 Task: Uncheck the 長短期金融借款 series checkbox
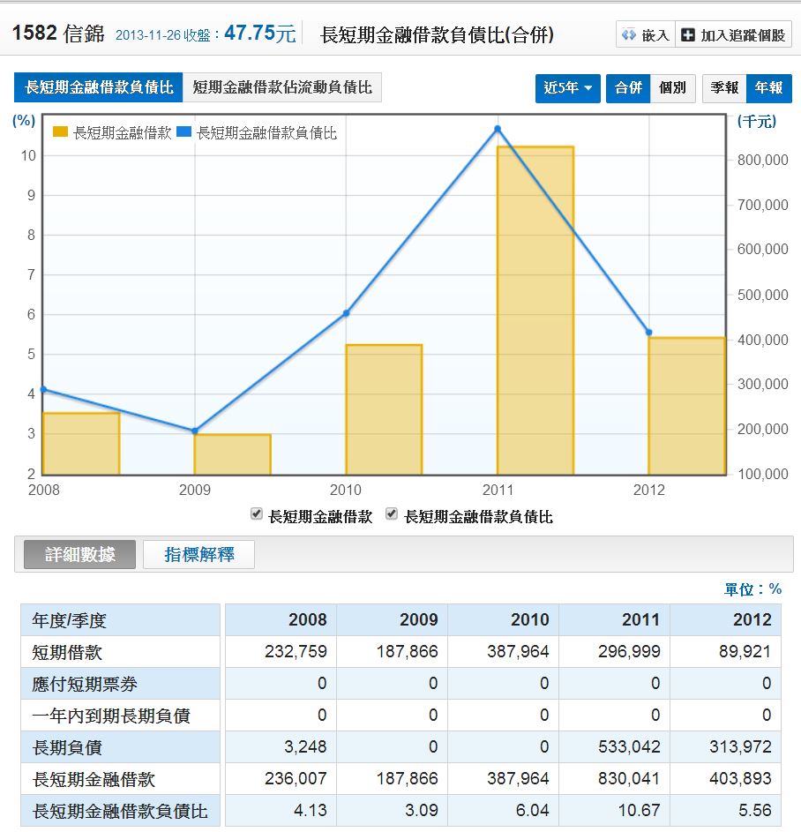click(x=257, y=514)
